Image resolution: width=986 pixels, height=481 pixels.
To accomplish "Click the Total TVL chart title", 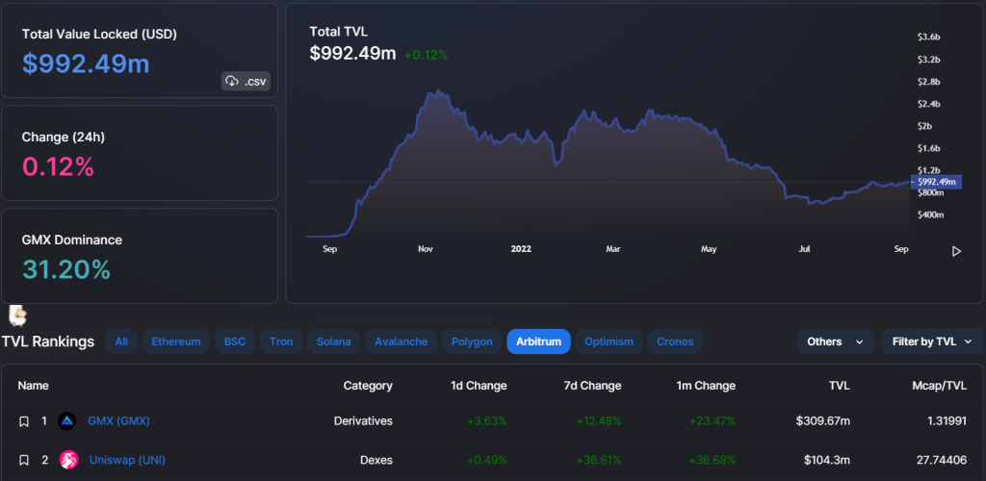I will coord(338,32).
